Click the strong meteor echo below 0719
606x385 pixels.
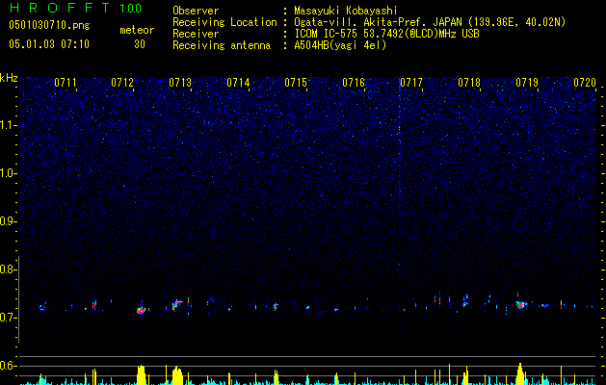click(x=521, y=305)
